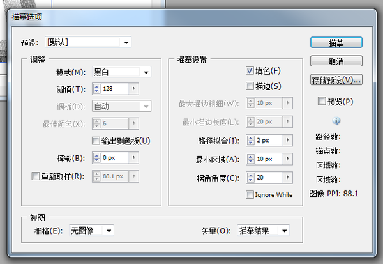Click the blue info icon
Viewport: 383px width, 264px height.
click(336, 121)
